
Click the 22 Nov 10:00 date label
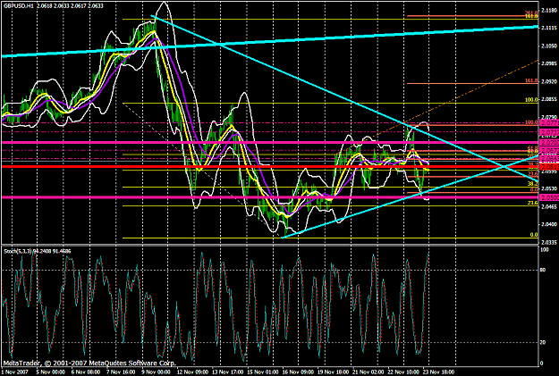(x=403, y=372)
